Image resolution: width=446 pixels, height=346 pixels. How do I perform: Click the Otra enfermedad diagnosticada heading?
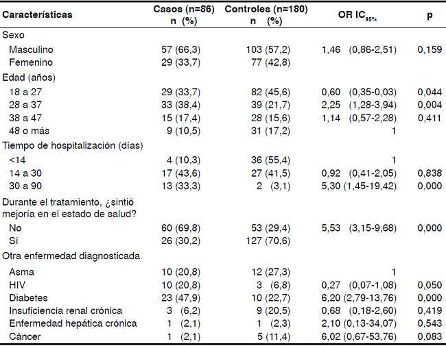(x=71, y=256)
